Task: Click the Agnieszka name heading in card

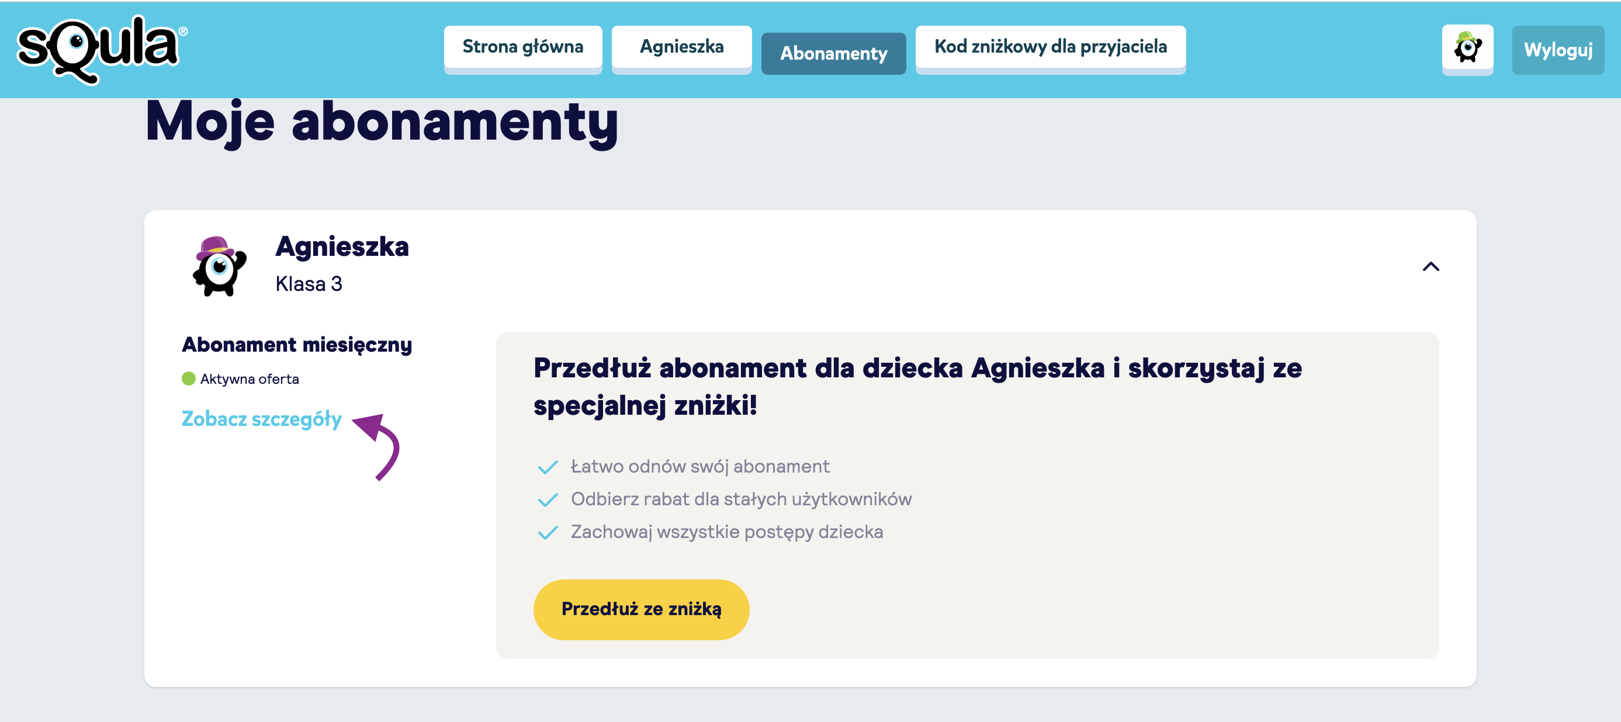Action: (342, 247)
